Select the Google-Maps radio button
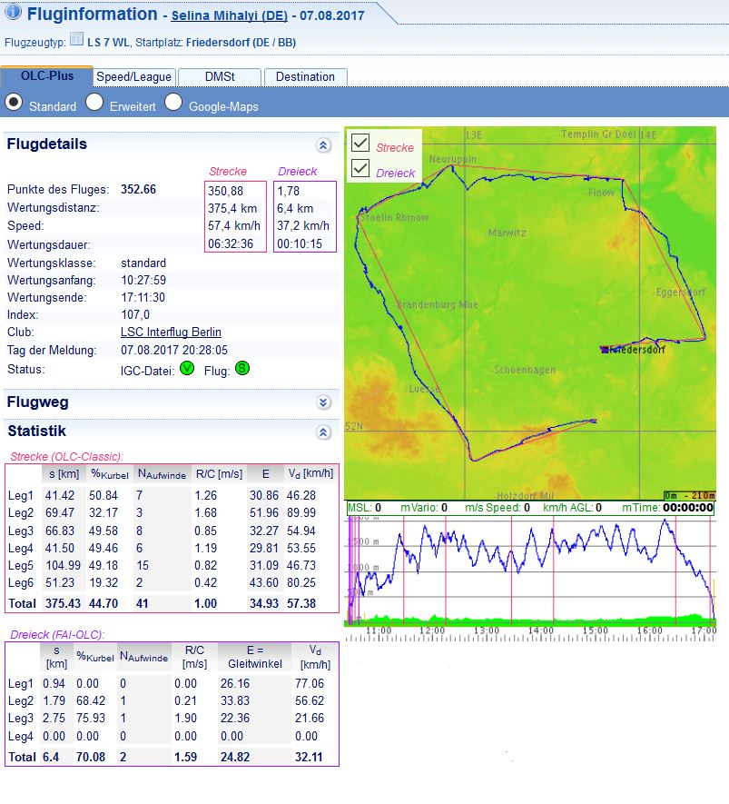 pos(173,103)
